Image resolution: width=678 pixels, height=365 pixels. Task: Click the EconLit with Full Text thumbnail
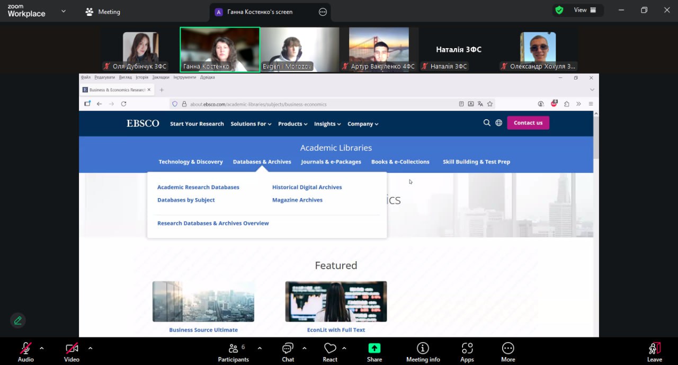coord(336,301)
